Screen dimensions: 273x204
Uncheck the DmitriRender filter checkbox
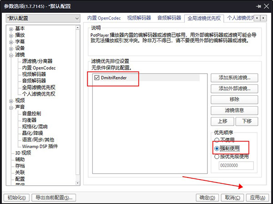[96, 78]
